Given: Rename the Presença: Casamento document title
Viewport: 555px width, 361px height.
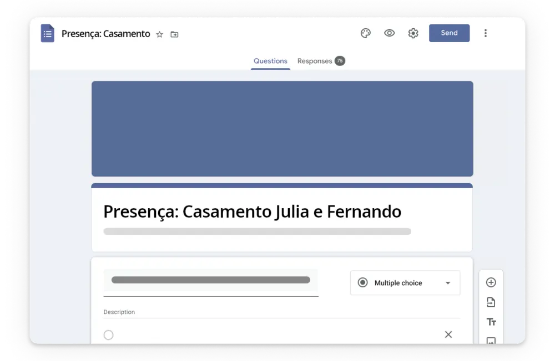Looking at the screenshot, I should [x=105, y=34].
